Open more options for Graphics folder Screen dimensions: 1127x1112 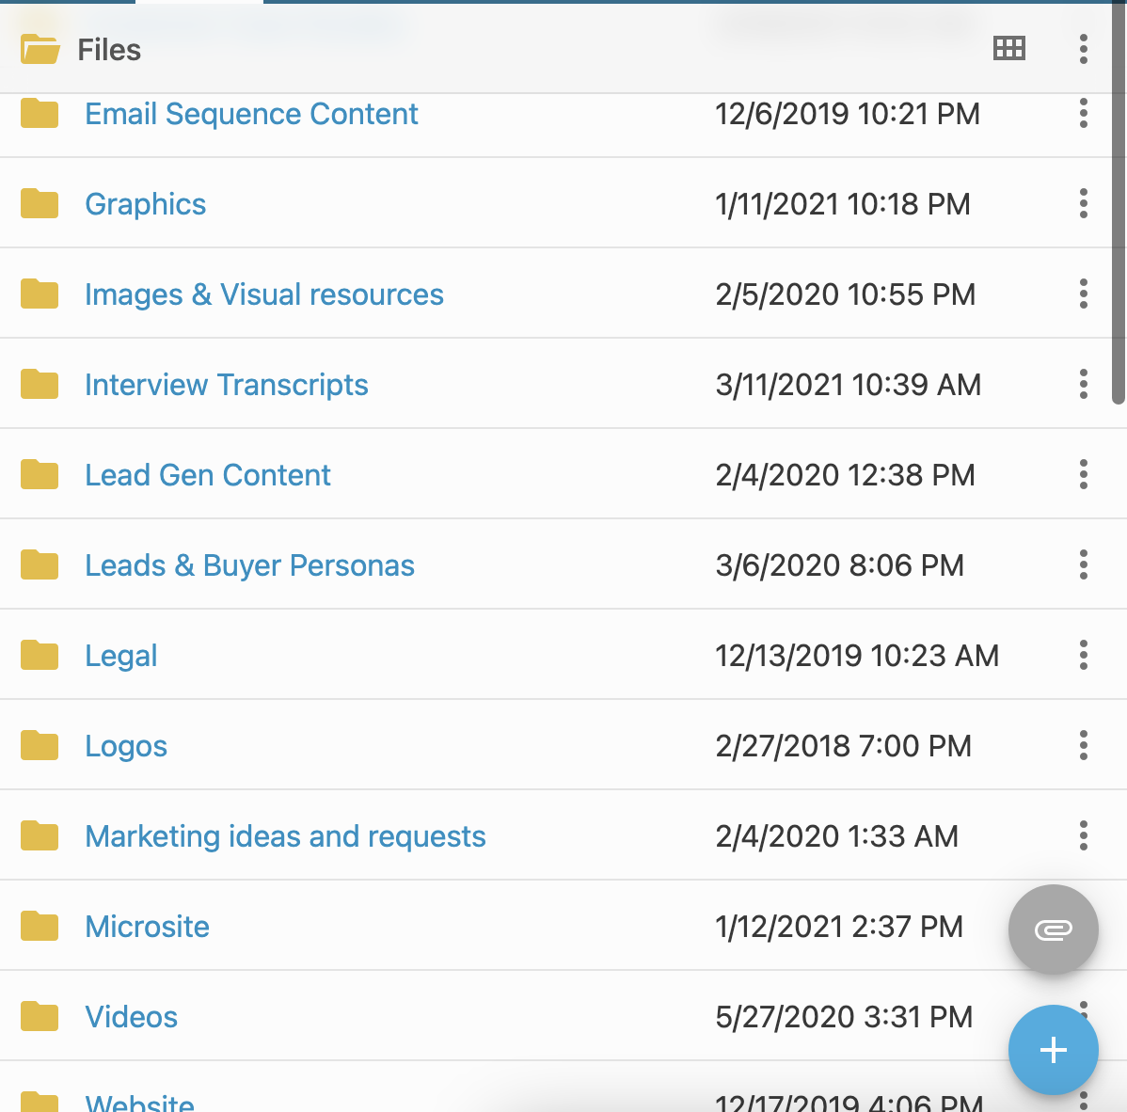coord(1084,204)
